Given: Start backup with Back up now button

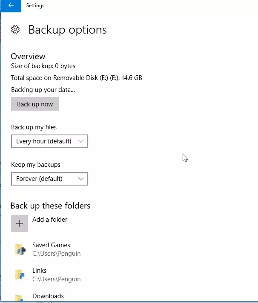Looking at the screenshot, I should [x=35, y=104].
